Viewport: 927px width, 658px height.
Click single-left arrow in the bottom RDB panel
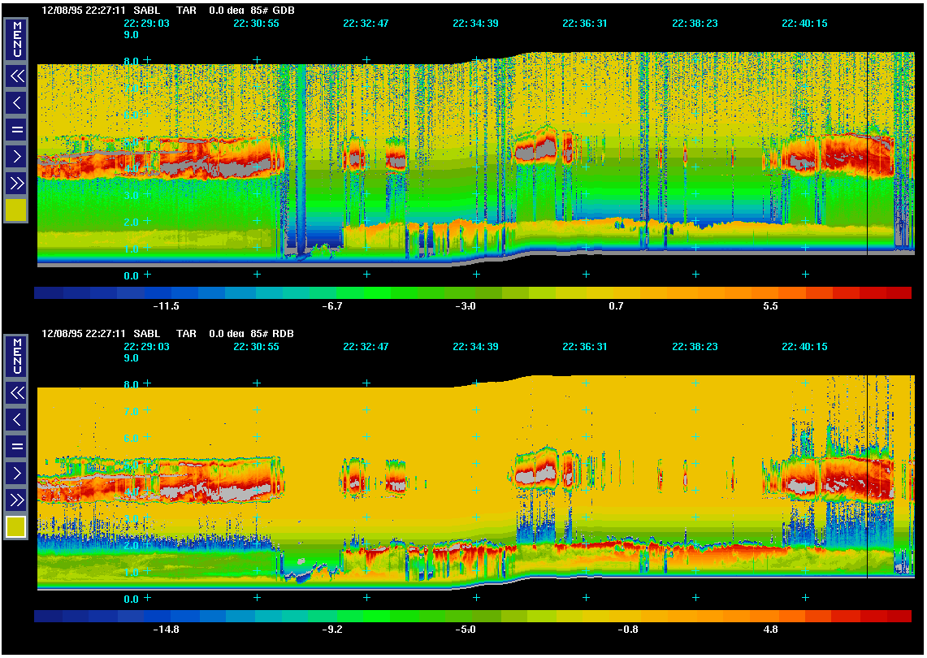coord(16,419)
